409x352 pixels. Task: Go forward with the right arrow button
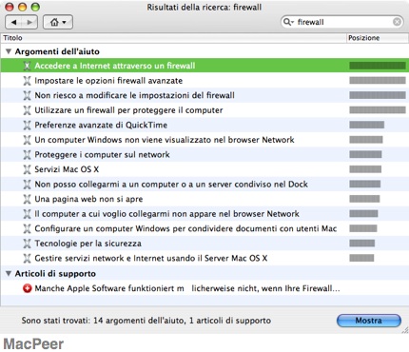(29, 22)
